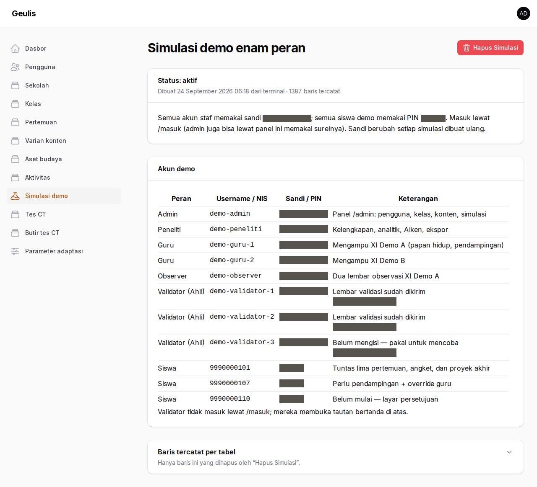The width and height of the screenshot is (537, 487).
Task: Click the demo-admin hidden password field
Action: (x=304, y=214)
